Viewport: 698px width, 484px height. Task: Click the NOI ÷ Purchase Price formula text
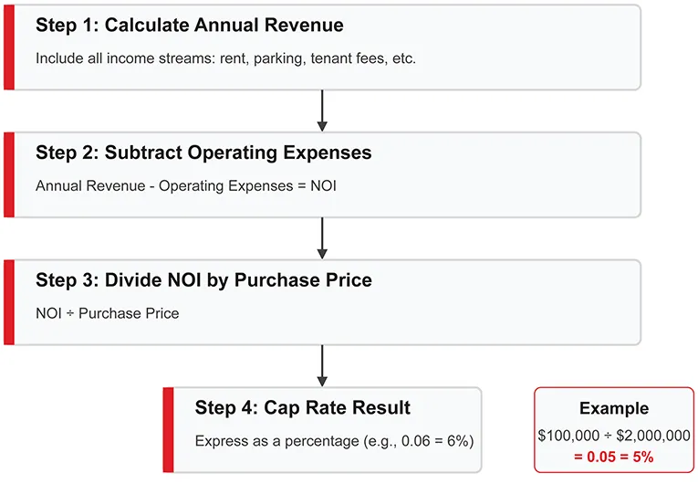(108, 313)
